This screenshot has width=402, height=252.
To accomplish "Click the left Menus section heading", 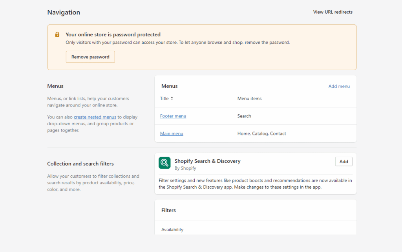I will click(x=55, y=86).
